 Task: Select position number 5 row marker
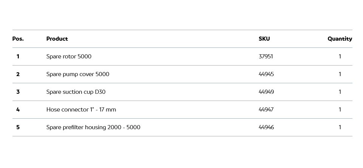pyautogui.click(x=18, y=127)
